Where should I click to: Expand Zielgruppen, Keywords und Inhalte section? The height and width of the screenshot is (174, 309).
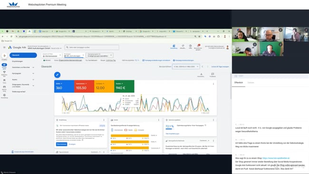click(x=33, y=86)
